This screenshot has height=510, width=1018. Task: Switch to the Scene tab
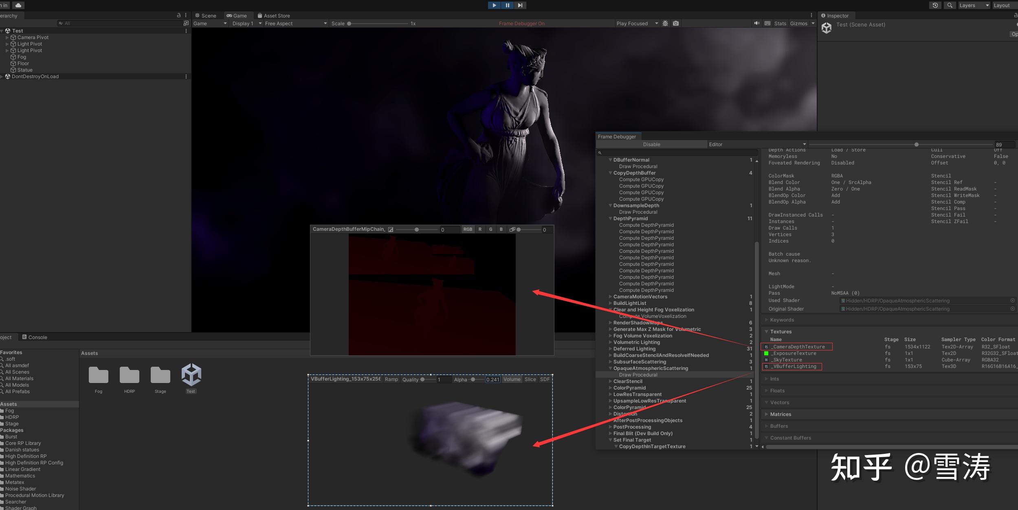pyautogui.click(x=206, y=15)
